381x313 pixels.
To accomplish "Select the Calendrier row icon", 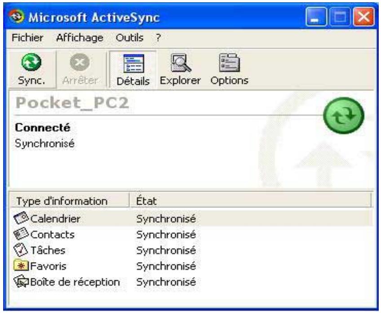I will (21, 218).
